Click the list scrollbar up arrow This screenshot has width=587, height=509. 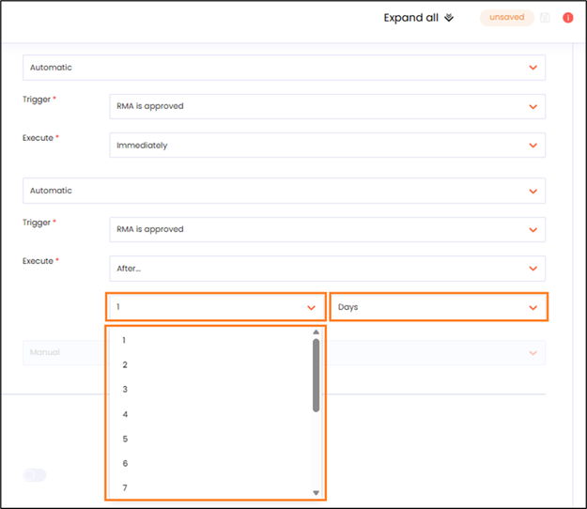point(316,332)
